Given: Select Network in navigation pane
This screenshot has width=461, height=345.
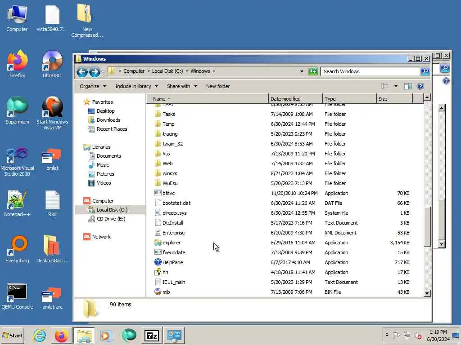Looking at the screenshot, I should [x=97, y=237].
